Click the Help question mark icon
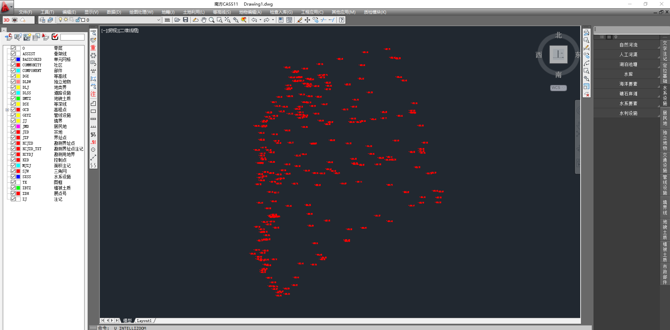This screenshot has height=330, width=670. pos(342,20)
